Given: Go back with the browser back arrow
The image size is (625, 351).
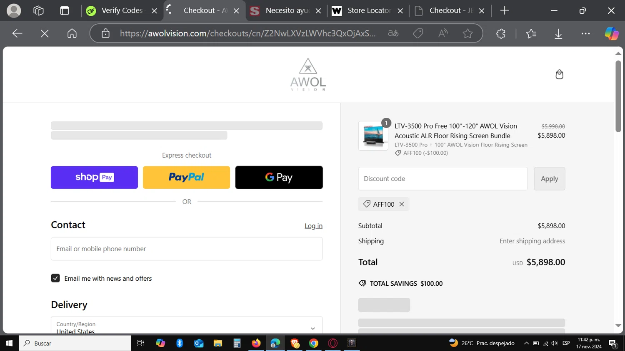Looking at the screenshot, I should 17,33.
